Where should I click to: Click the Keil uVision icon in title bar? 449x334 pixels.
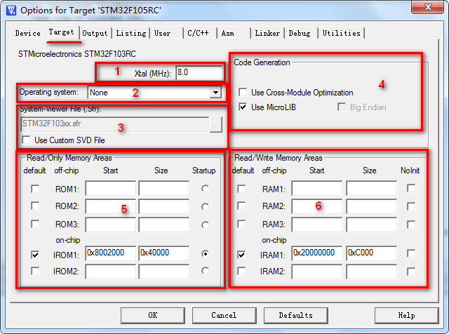[x=11, y=11]
